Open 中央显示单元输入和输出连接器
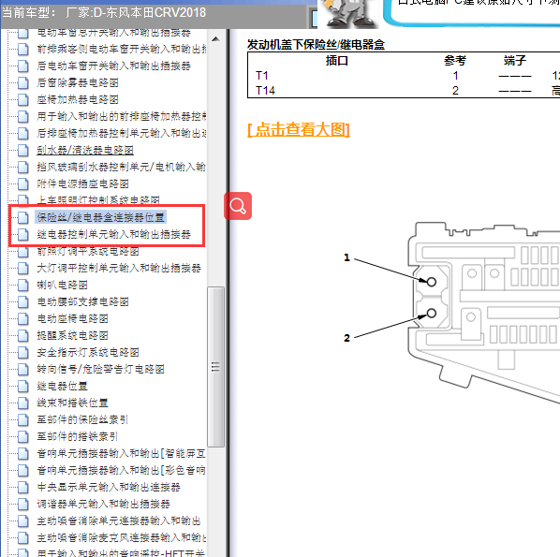560x557 pixels. (x=109, y=487)
